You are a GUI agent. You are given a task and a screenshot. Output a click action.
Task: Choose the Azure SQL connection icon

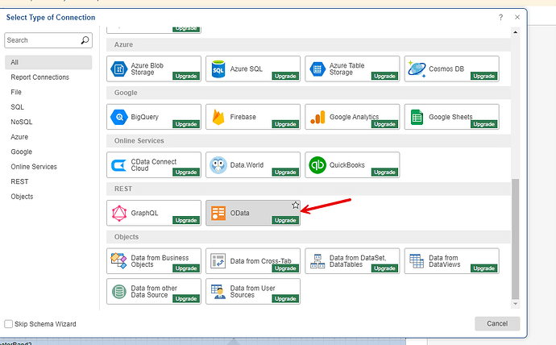click(218, 69)
